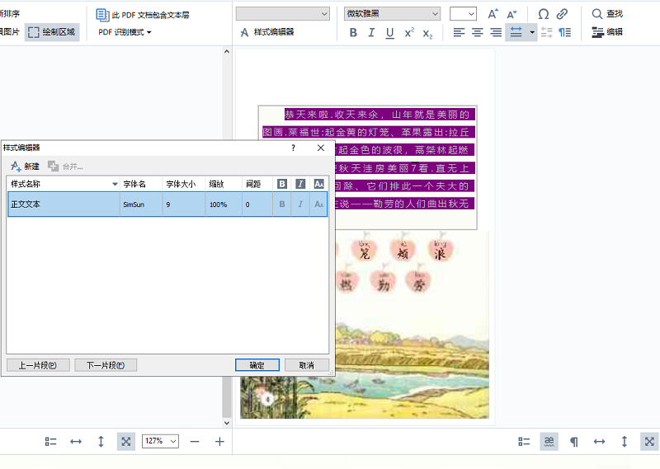Toggle pilcrow marks in text pane footer
This screenshot has height=469, width=660.
click(573, 441)
